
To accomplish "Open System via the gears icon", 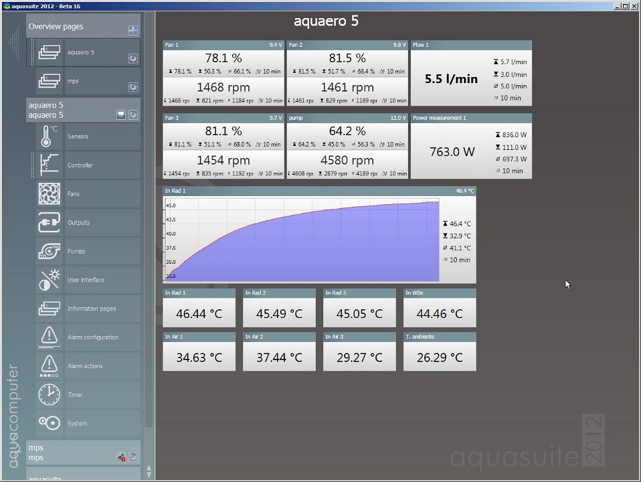I will (49, 423).
